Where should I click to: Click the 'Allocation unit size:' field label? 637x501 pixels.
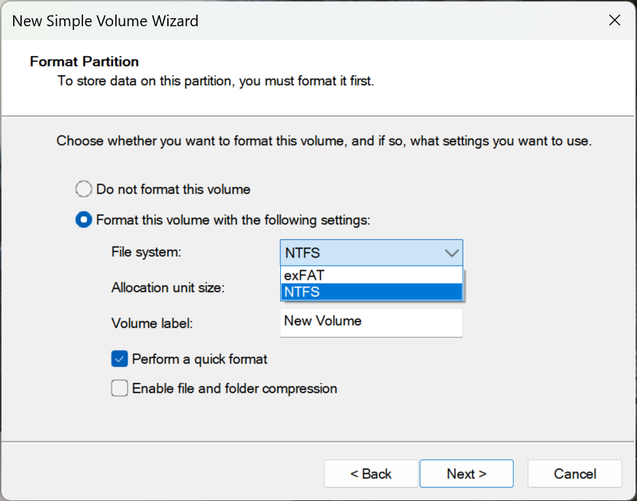point(168,287)
